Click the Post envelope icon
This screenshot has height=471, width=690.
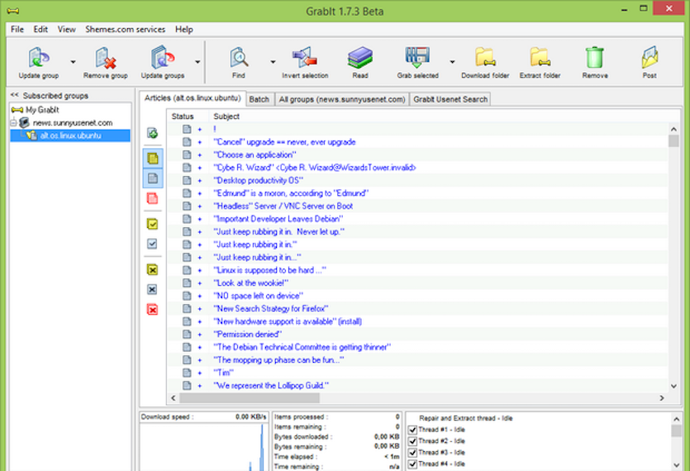pos(650,58)
